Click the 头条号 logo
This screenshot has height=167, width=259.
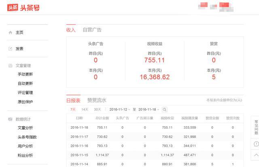[23, 7]
